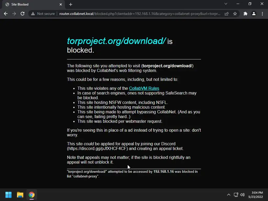Open the CollabVM Rules link
Viewport: 268px width, 201px height.
point(144,88)
